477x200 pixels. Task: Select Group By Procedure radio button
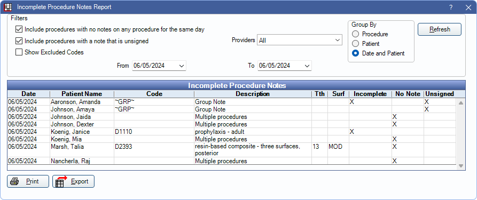355,34
